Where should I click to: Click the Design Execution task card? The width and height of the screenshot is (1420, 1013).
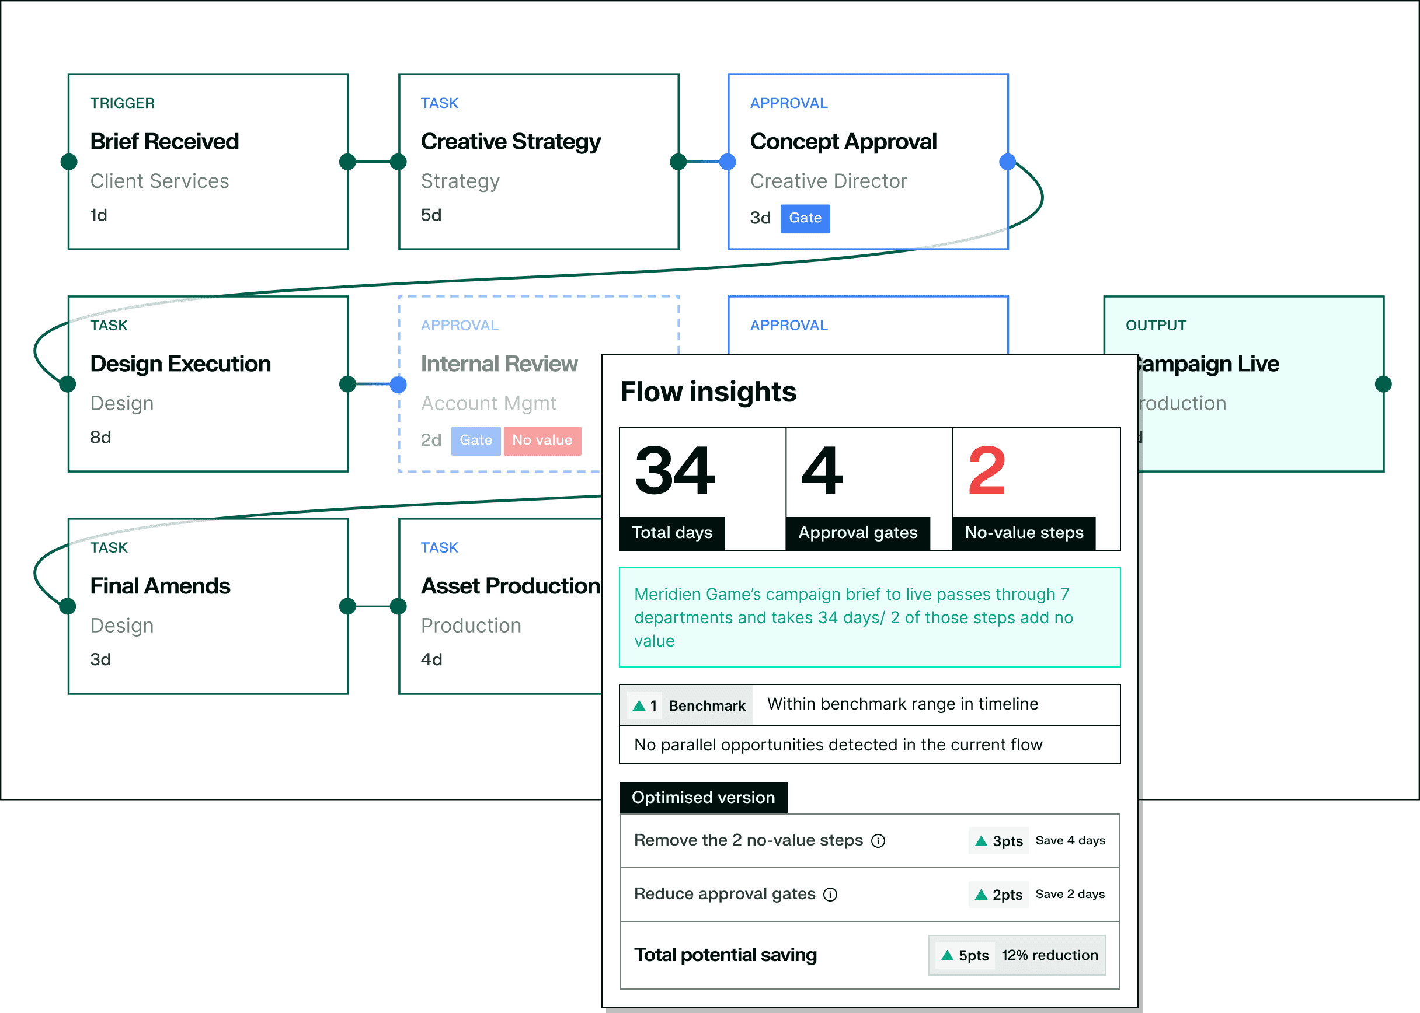(x=208, y=384)
